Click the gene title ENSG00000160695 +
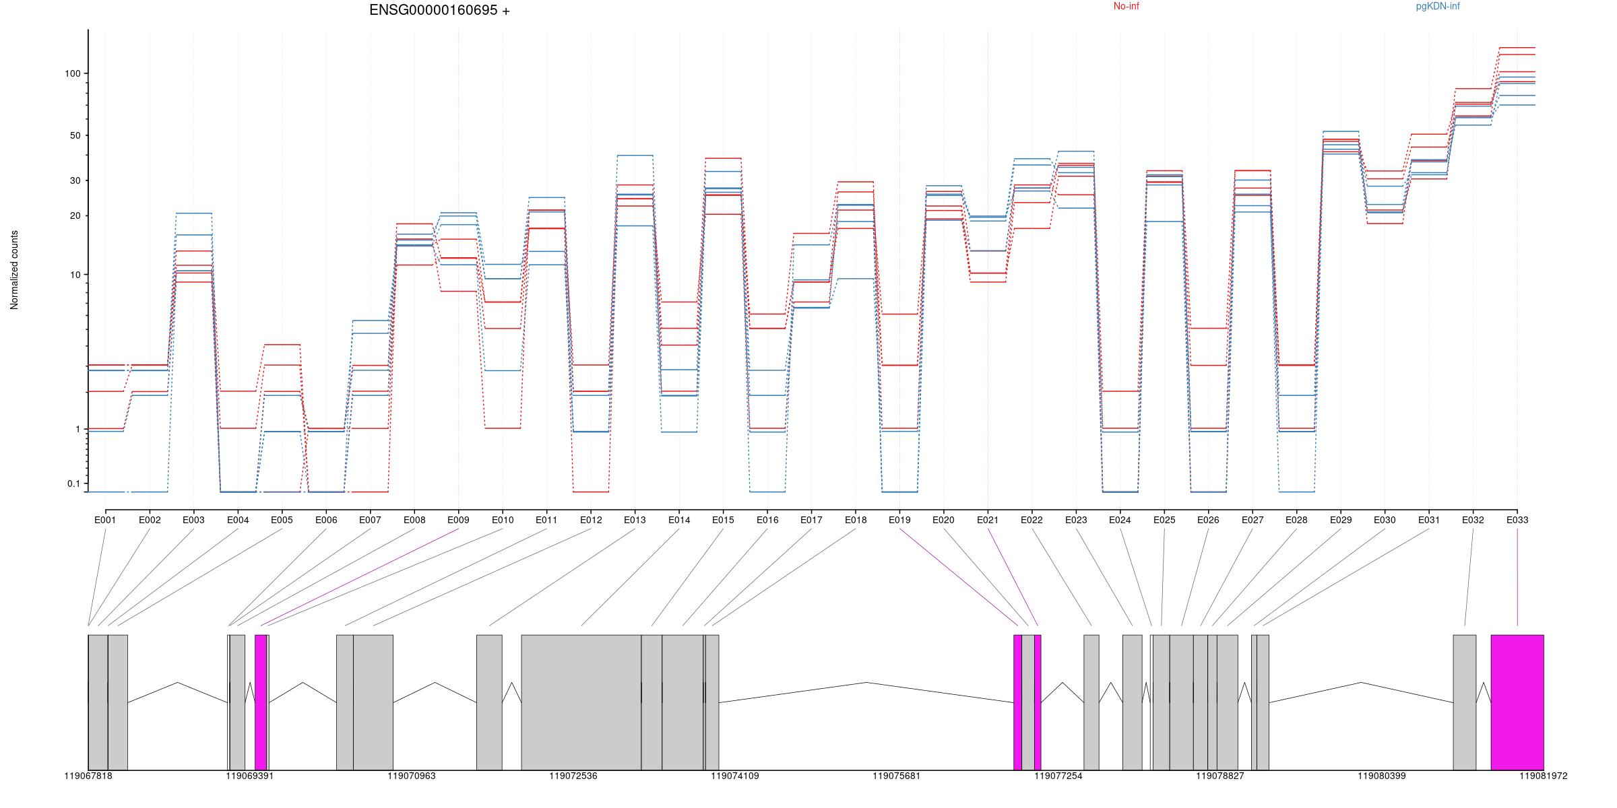Screen dimensions: 1617x808 439,10
